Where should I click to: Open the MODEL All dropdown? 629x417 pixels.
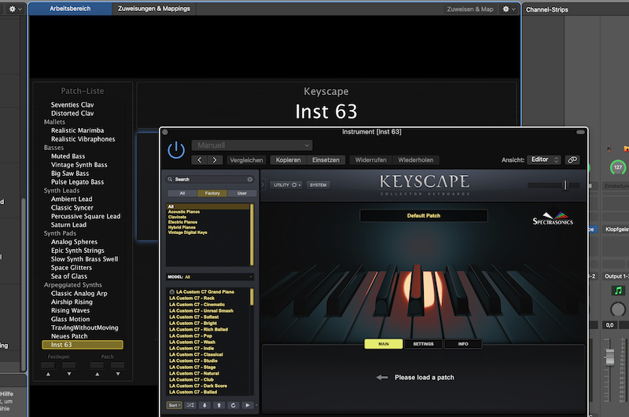(210, 276)
